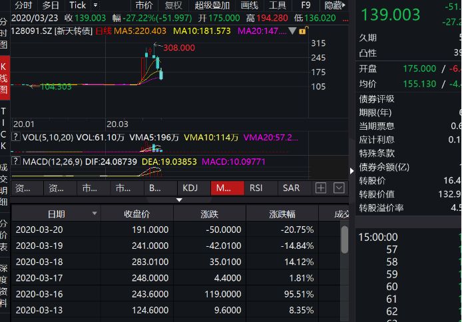Select the RSI indicator tab
The height and width of the screenshot is (322, 462).
coord(256,188)
